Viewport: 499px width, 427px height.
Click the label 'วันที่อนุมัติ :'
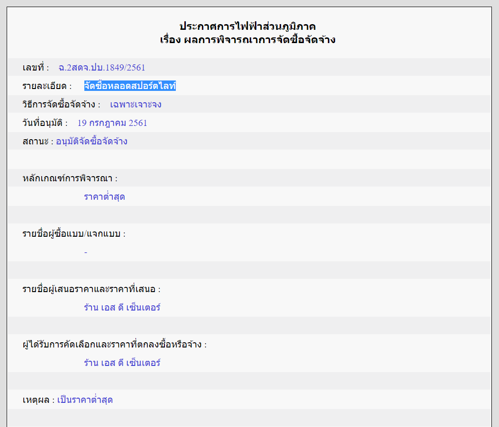(x=45, y=123)
